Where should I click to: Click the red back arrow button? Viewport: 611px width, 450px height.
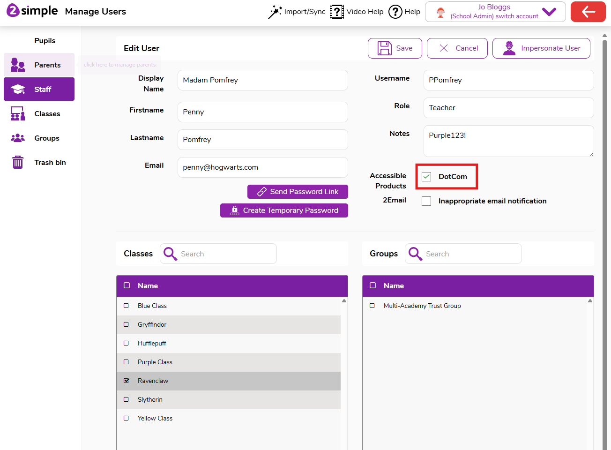(588, 12)
